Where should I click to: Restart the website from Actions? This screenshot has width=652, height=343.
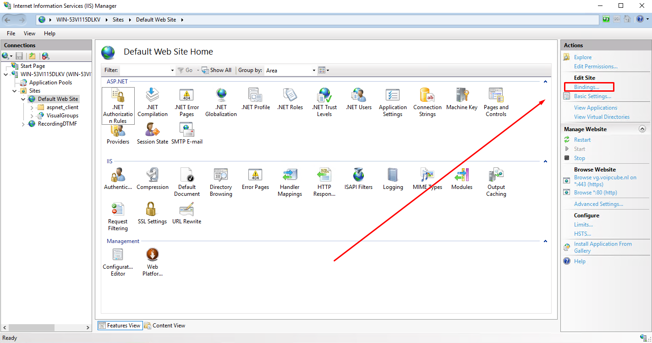click(582, 140)
